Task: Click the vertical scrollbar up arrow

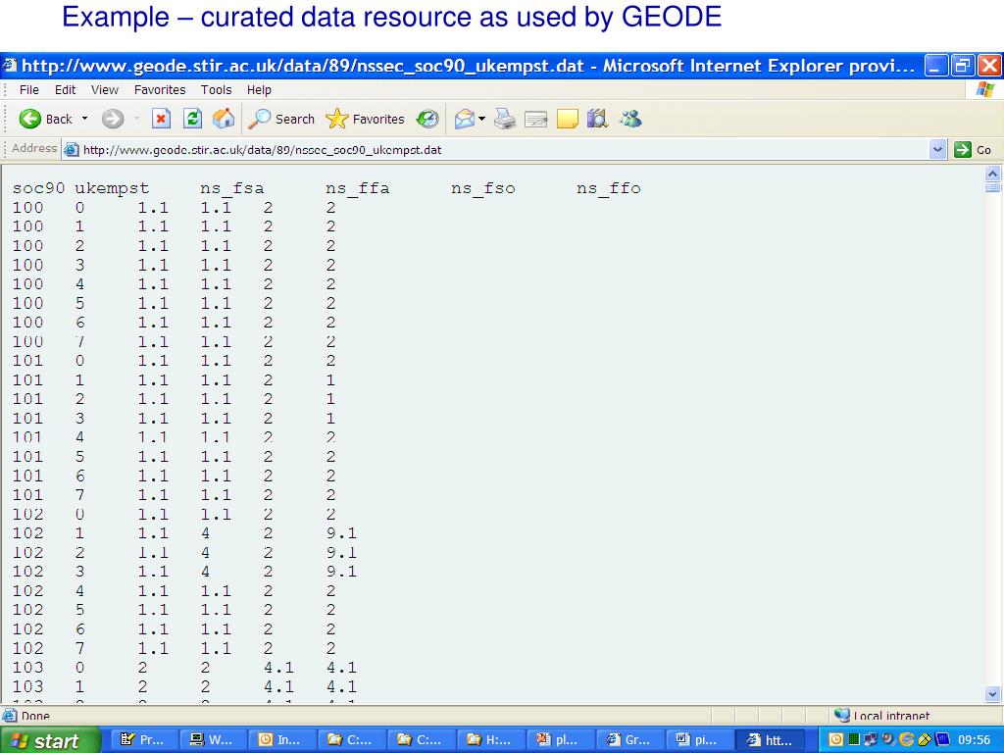Action: tap(992, 174)
